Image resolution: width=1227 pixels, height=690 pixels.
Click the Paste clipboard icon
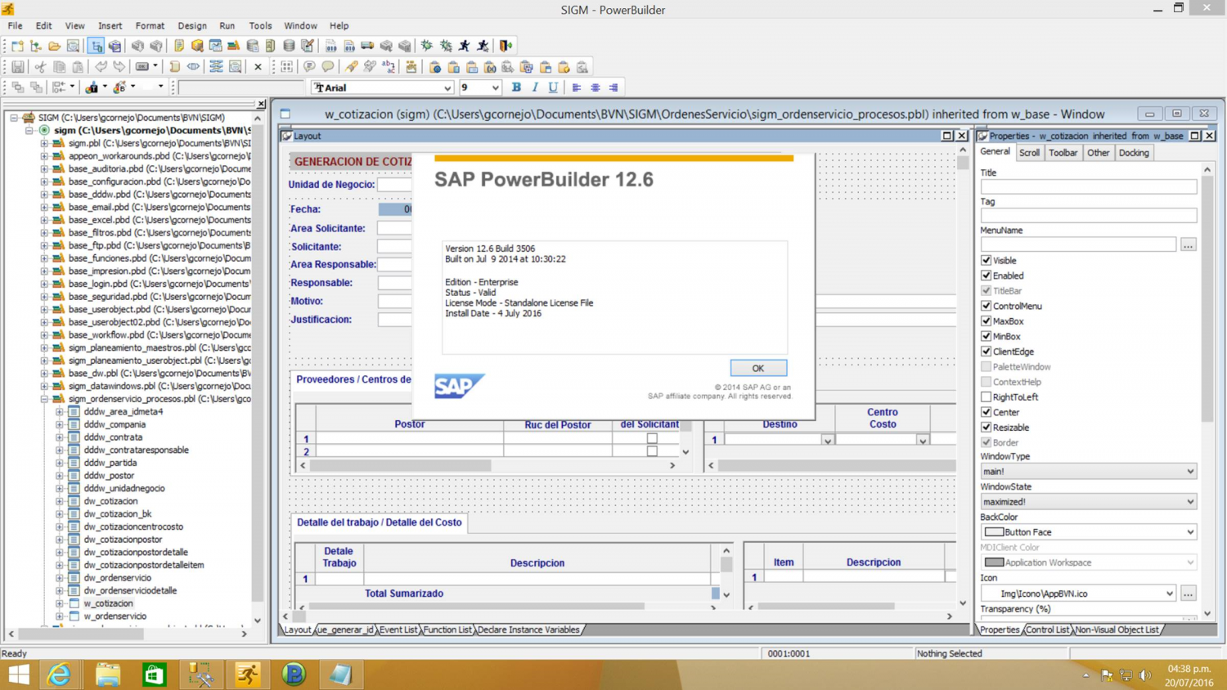[x=78, y=67]
